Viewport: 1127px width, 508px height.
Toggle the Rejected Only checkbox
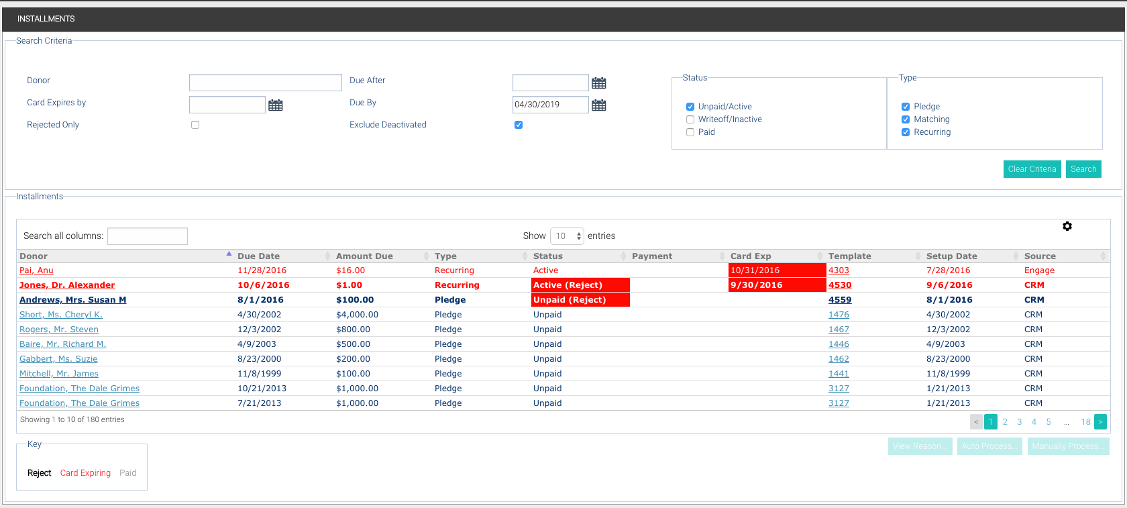point(195,125)
